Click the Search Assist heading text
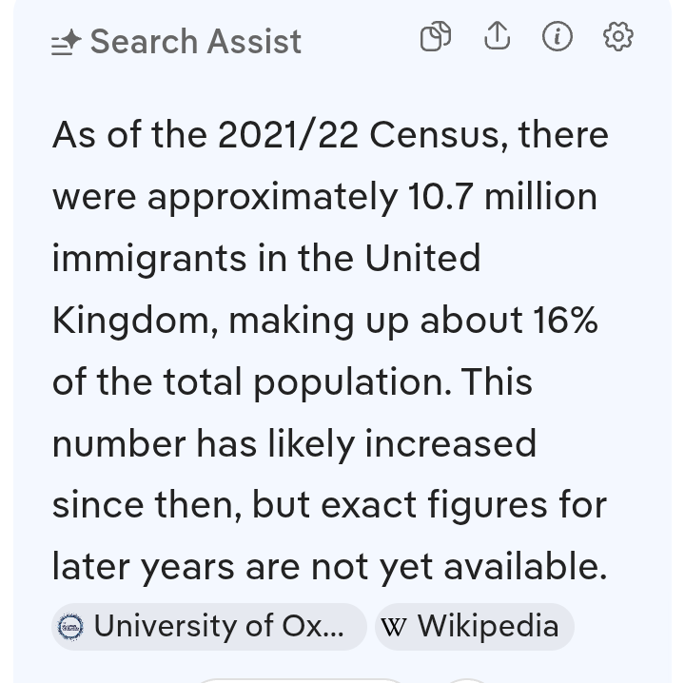This screenshot has width=685, height=683. [x=195, y=42]
